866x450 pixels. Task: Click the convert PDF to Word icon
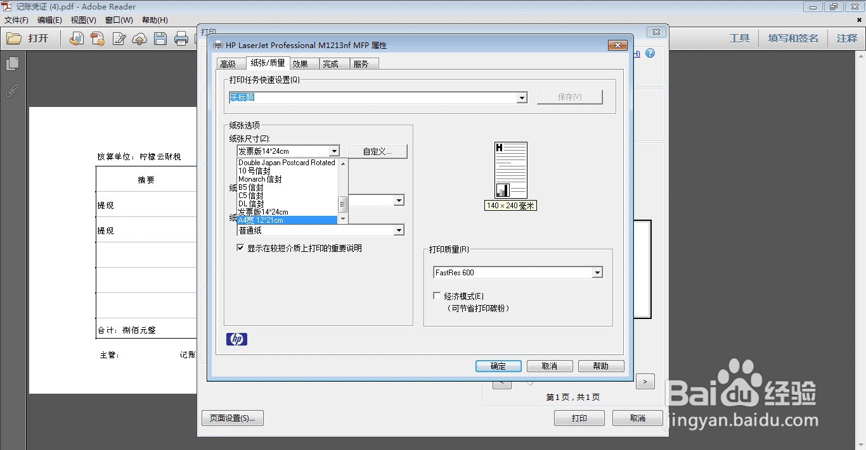(x=77, y=39)
